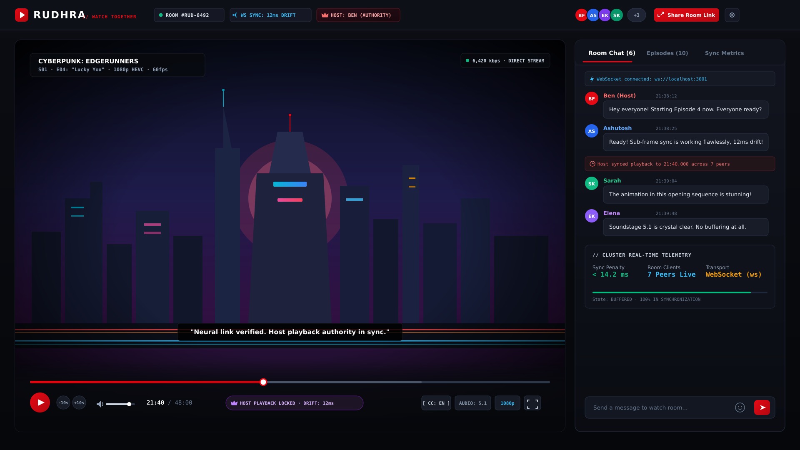Image resolution: width=800 pixels, height=450 pixels.
Task: Click Ben's message 'Hey everyone! Starting Episode 4'
Action: (x=685, y=110)
